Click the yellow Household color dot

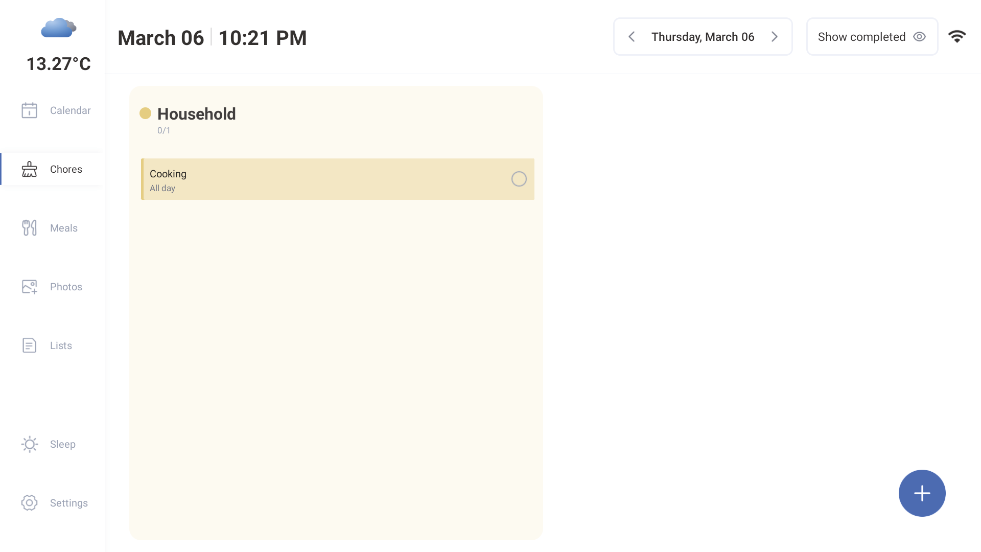(x=145, y=113)
